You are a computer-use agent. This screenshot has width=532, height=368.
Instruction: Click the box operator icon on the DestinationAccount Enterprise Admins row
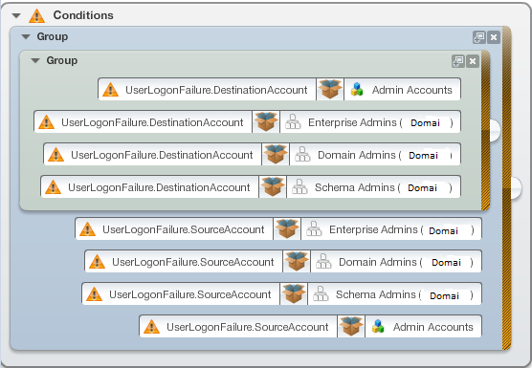(x=266, y=121)
